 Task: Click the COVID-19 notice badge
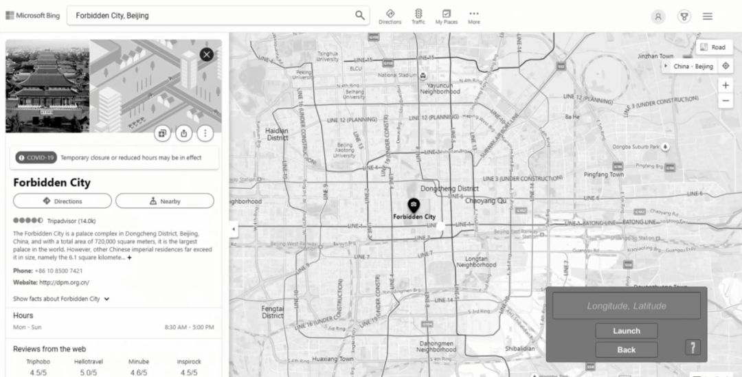coord(36,157)
